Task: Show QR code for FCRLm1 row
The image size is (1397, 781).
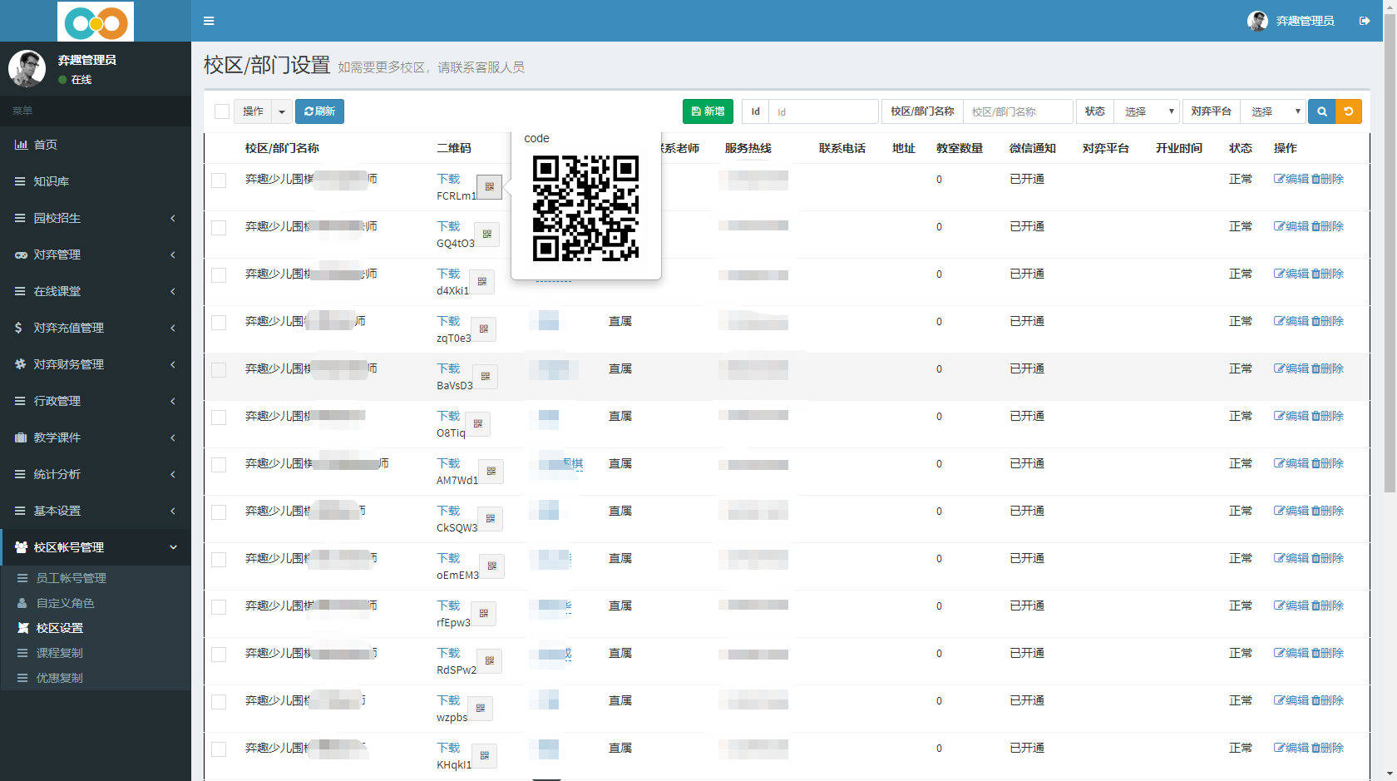Action: [x=489, y=187]
